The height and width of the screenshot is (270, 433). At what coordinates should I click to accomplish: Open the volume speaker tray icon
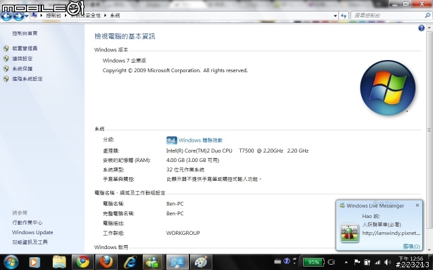click(x=388, y=262)
